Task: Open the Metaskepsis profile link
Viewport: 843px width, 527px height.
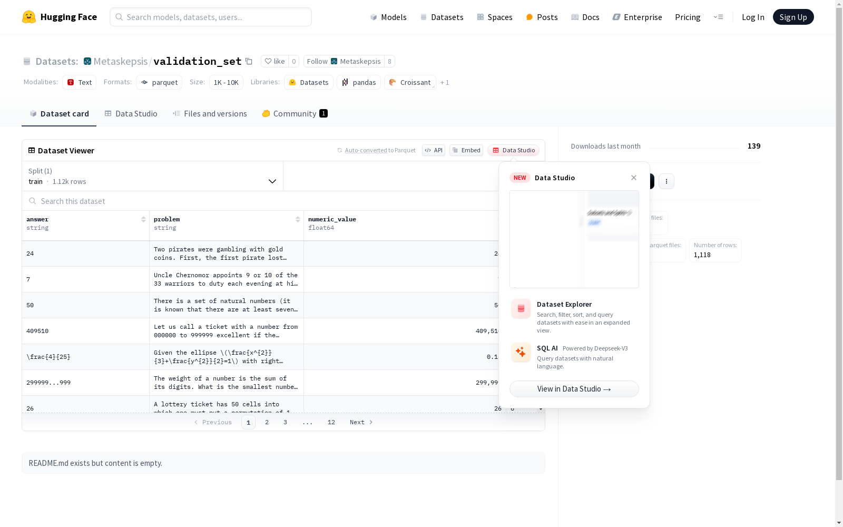Action: (120, 61)
